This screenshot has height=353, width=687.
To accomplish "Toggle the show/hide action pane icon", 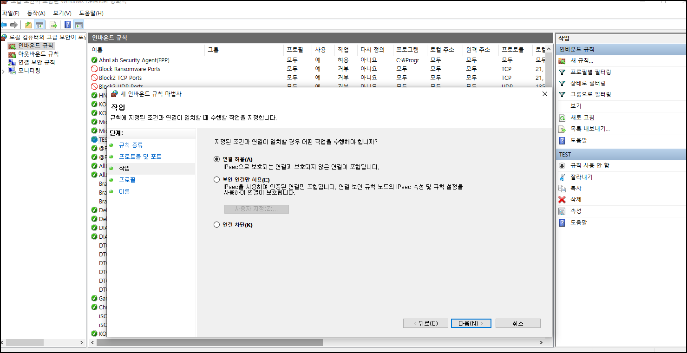I will click(x=79, y=25).
